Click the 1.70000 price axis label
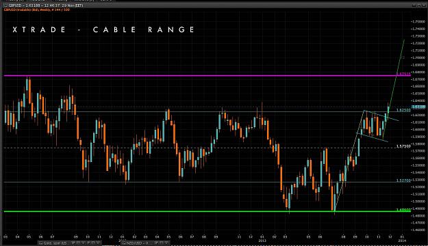The width and height of the screenshot is (428, 246). (x=419, y=57)
